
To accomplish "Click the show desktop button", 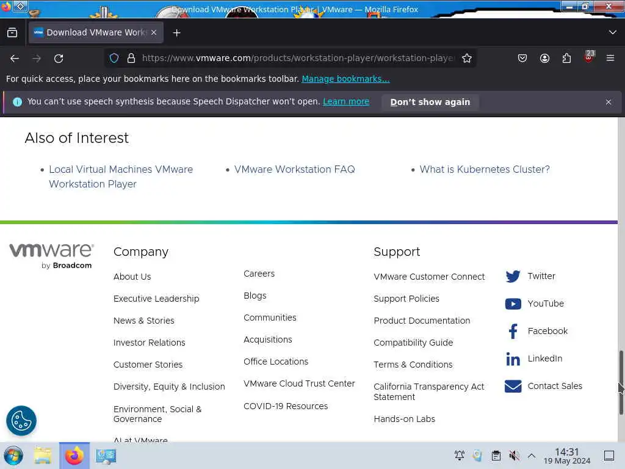I will 609,456.
